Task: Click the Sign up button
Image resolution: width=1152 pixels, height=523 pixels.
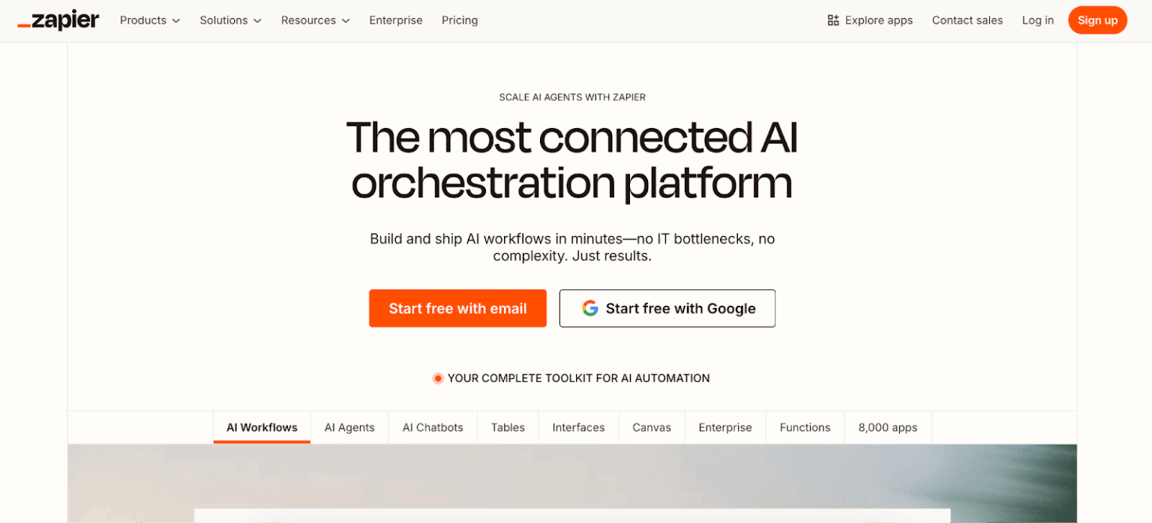Action: pos(1097,20)
